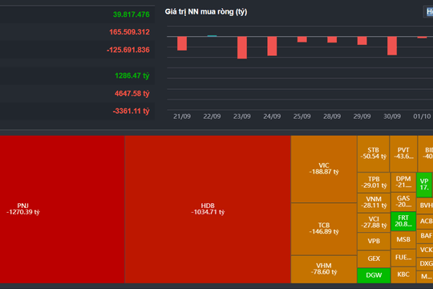Click the VCI -27.88 tỷ tile
Screen dimensions: 433x289
click(x=374, y=222)
